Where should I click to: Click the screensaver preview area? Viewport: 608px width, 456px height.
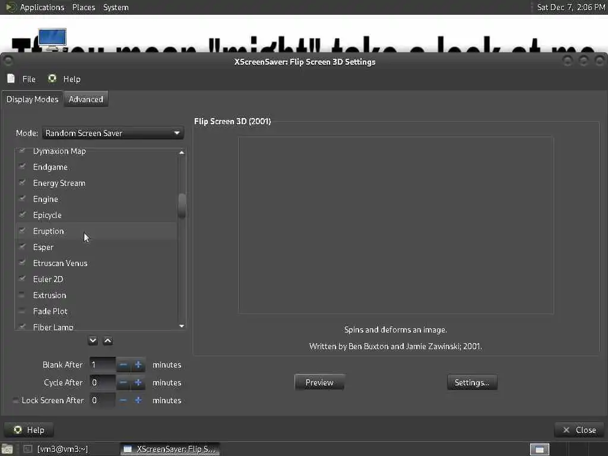tap(395, 225)
